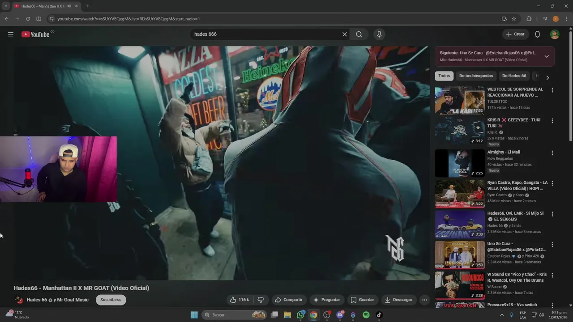Open the tab search dropdown arrow

pos(6,6)
